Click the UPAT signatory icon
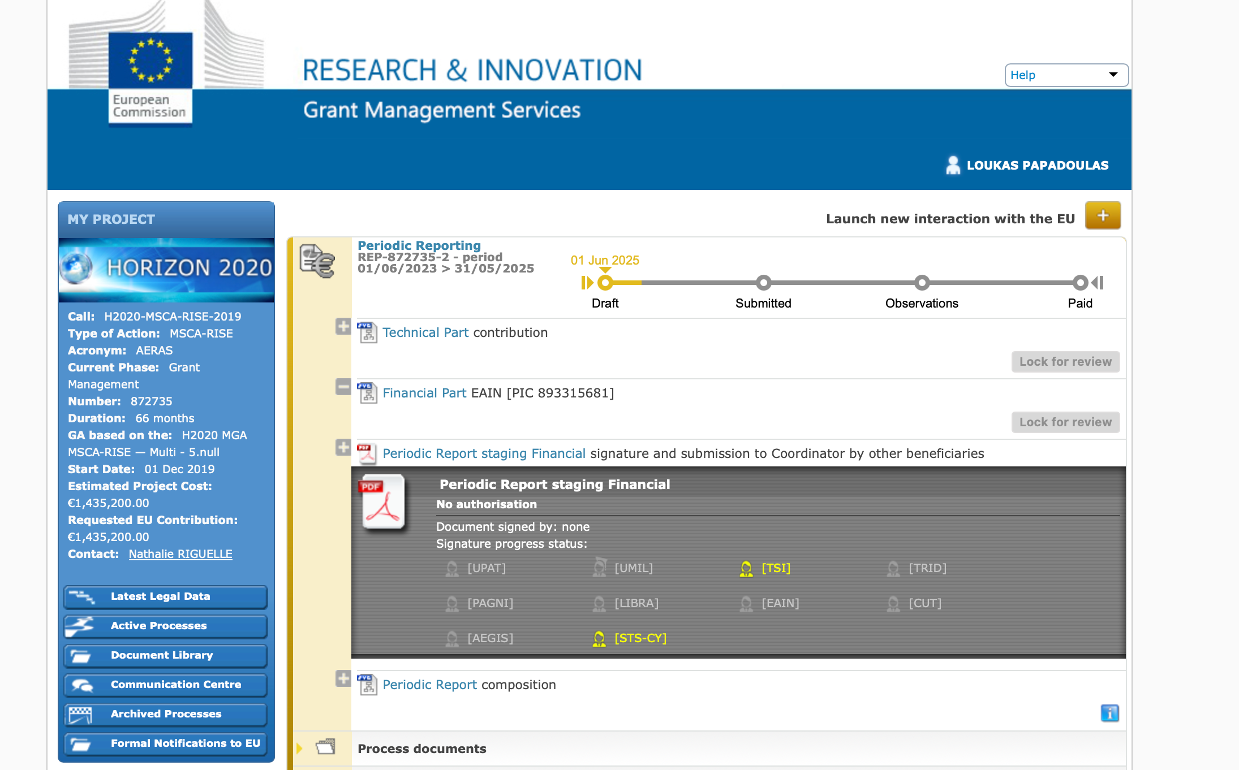This screenshot has height=770, width=1239. coord(451,568)
